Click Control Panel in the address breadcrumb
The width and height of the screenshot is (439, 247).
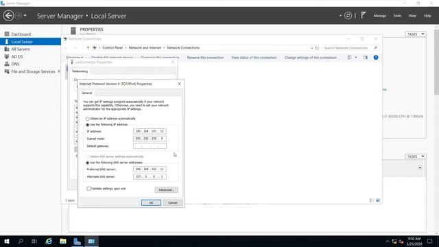(112, 48)
